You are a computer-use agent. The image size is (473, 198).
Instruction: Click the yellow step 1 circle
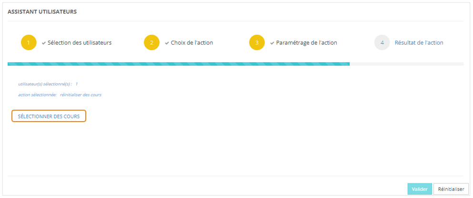[x=29, y=43]
